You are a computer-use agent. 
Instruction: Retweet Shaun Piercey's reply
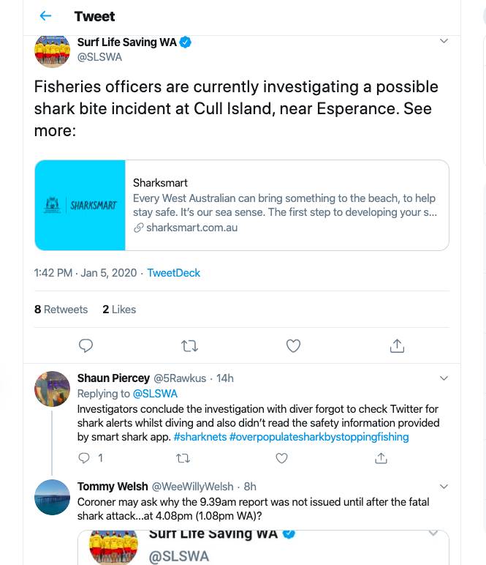[183, 458]
